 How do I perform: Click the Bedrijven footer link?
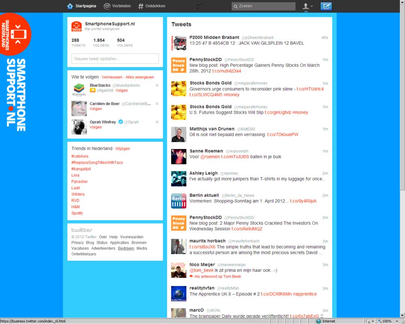point(126,248)
